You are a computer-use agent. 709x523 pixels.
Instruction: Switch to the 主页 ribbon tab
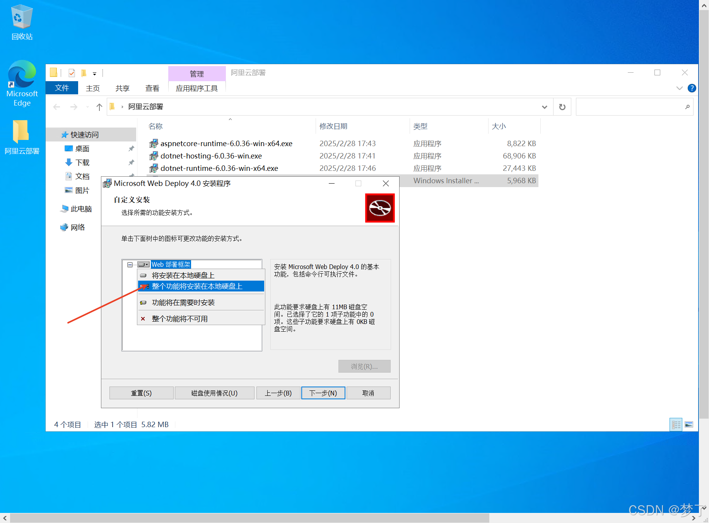tap(93, 88)
